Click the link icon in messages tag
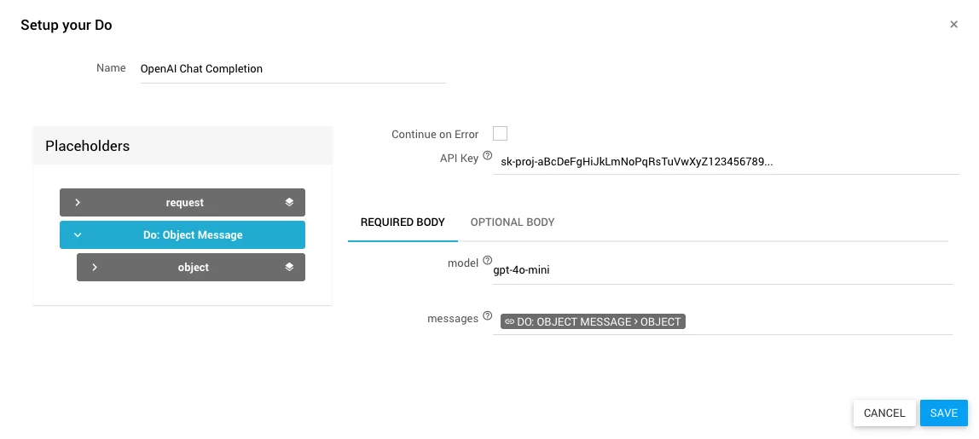This screenshot has width=979, height=439. (x=509, y=322)
